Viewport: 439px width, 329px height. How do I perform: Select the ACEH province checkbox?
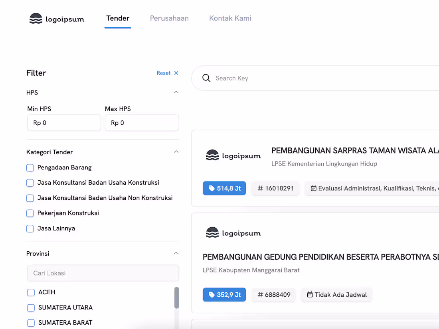click(x=31, y=292)
